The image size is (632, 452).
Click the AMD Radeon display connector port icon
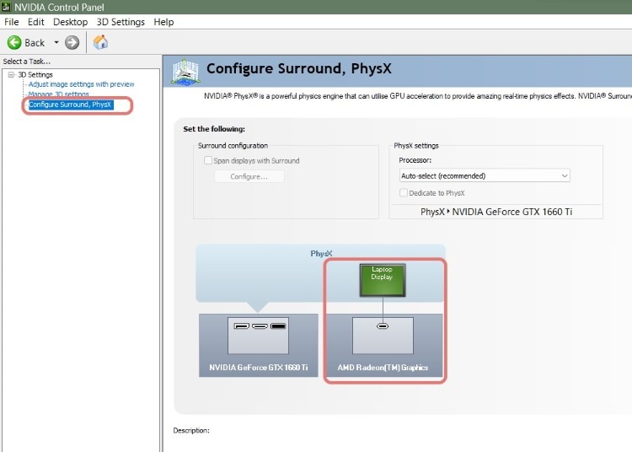click(x=383, y=326)
